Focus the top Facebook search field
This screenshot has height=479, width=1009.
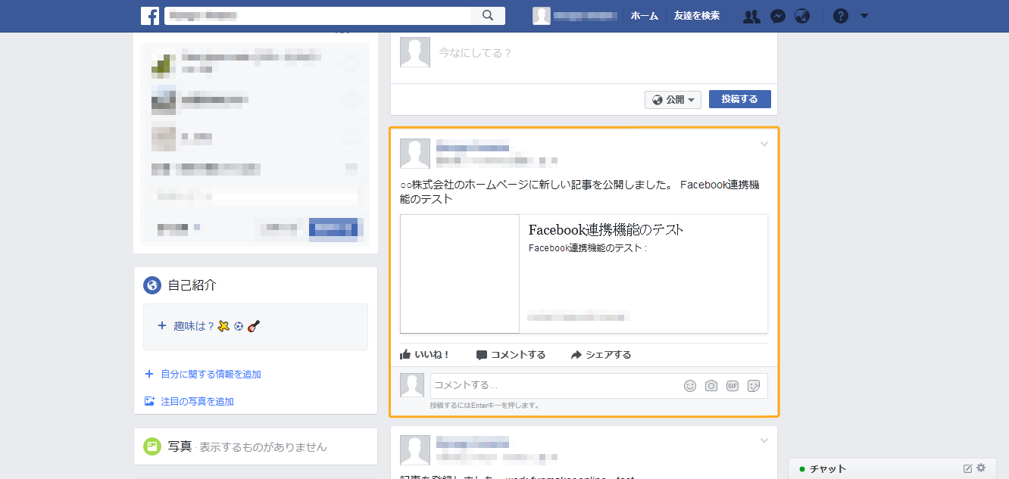click(x=318, y=16)
